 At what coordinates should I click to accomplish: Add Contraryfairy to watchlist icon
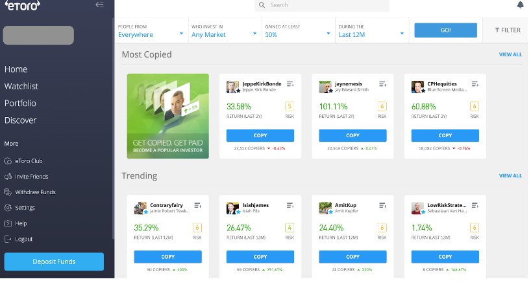(198, 205)
